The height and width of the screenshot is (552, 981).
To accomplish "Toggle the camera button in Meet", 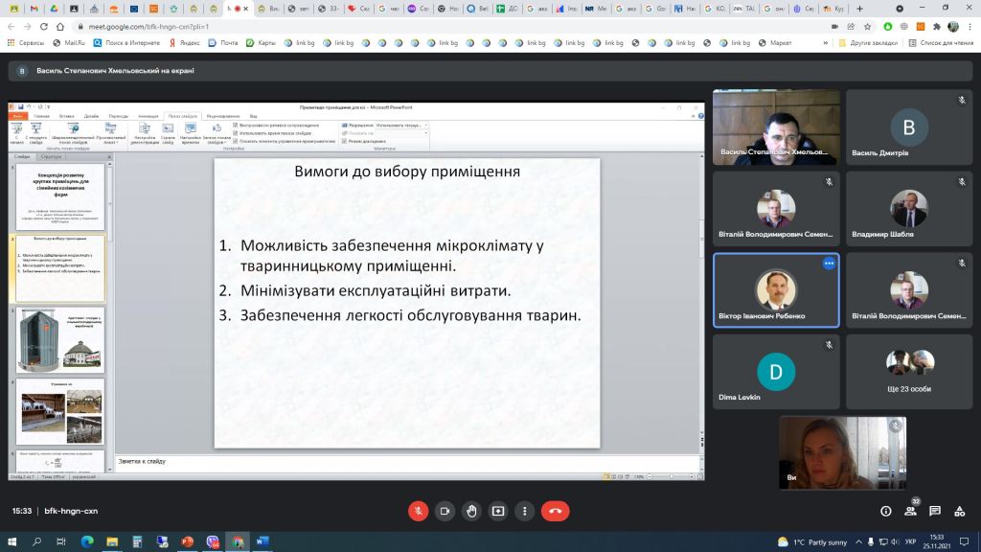I will point(445,512).
